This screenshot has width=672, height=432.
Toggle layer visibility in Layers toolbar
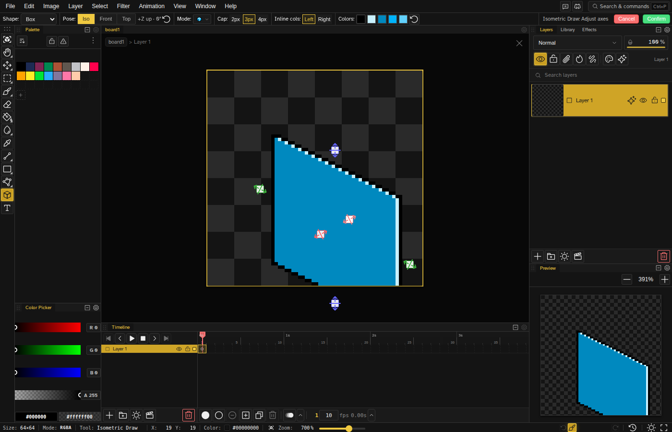(x=540, y=59)
